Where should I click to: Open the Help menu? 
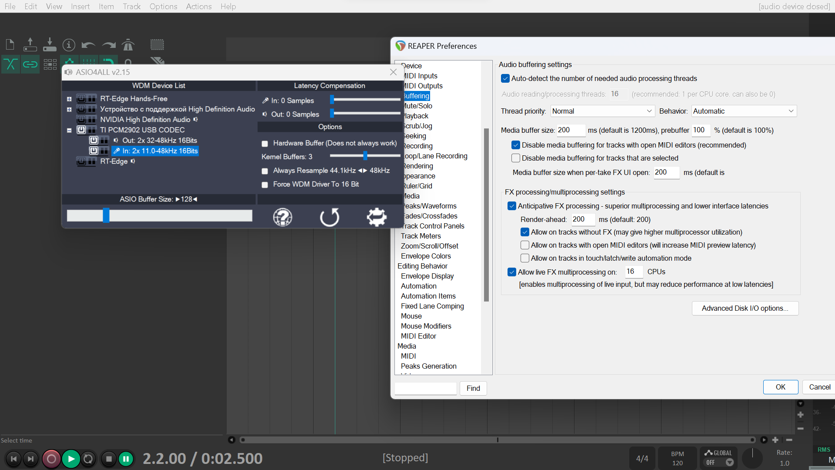[x=228, y=7]
